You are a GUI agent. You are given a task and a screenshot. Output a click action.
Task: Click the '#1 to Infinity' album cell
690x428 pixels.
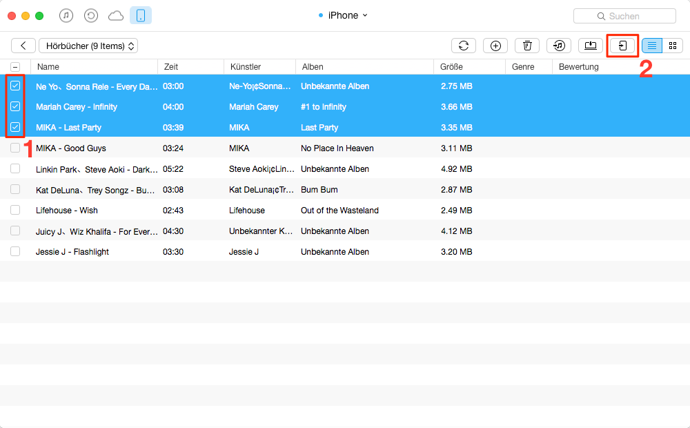tap(324, 107)
